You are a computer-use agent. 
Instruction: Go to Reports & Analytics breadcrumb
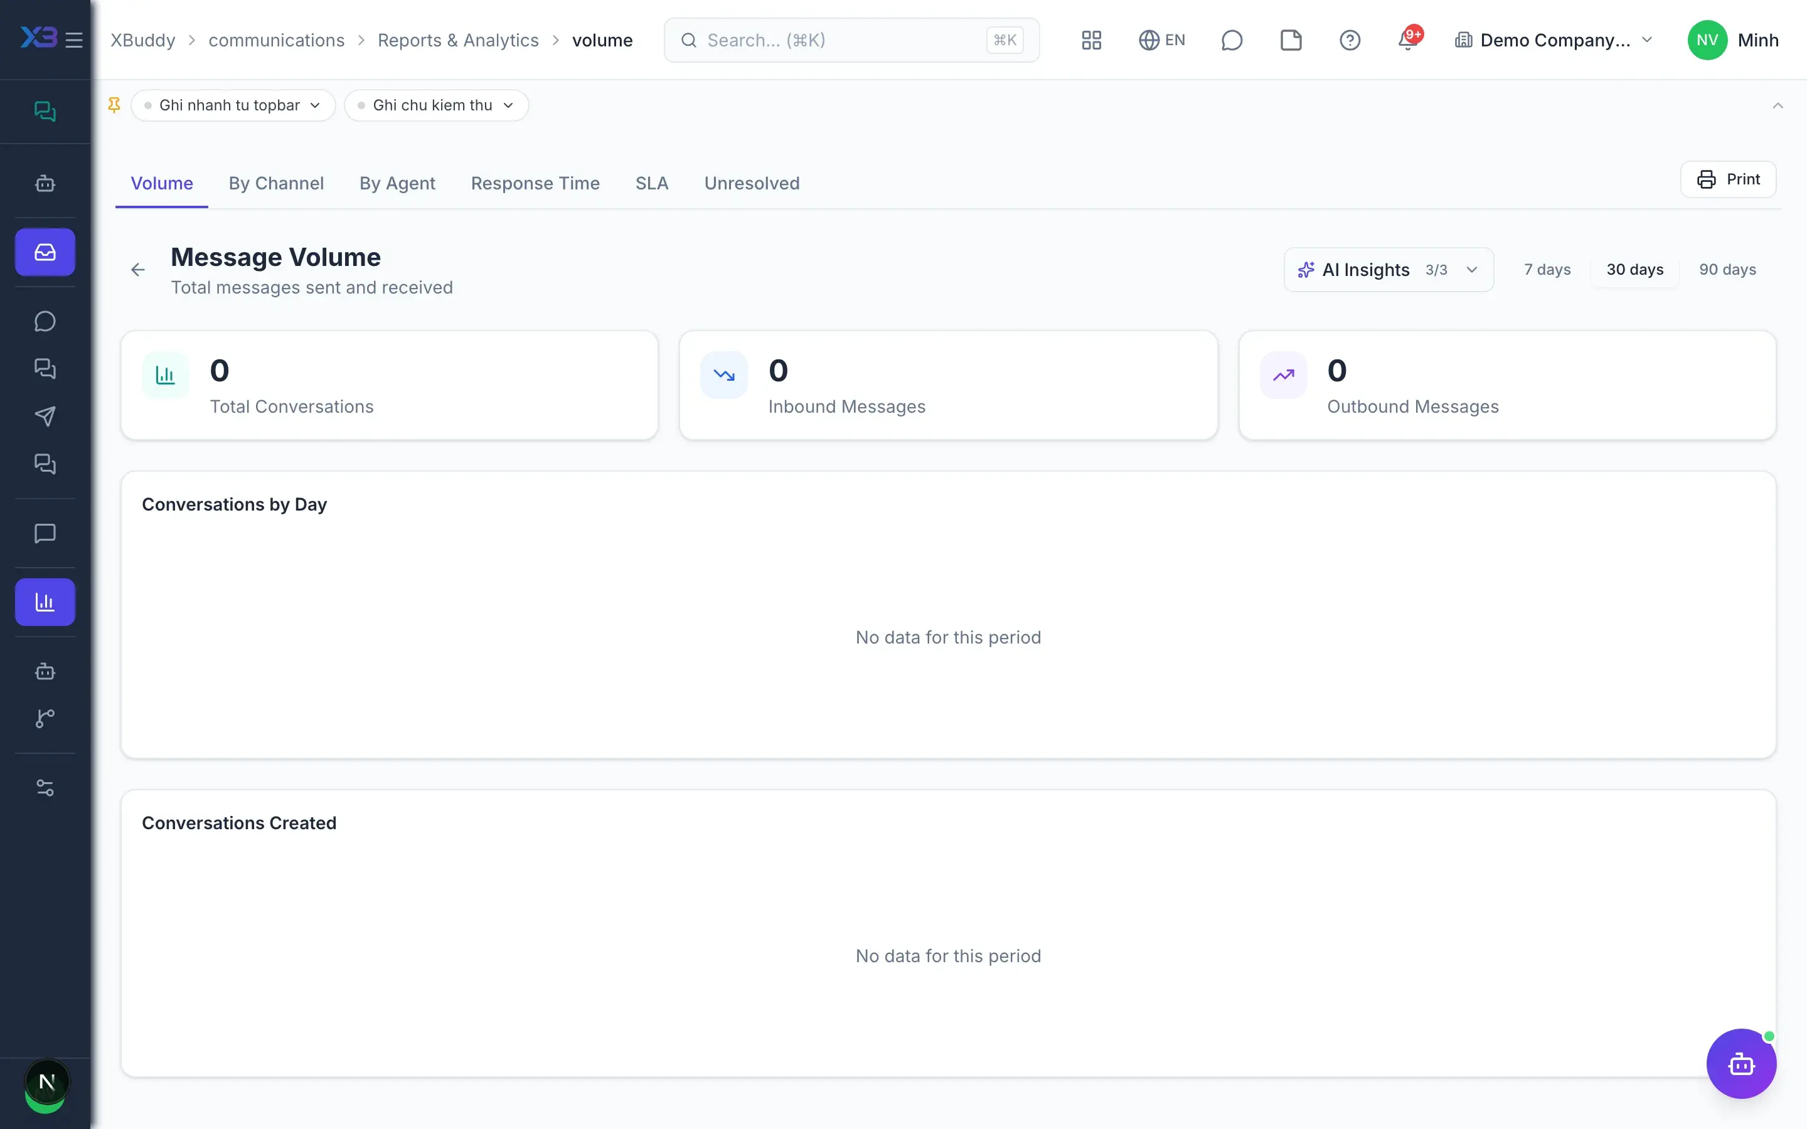pyautogui.click(x=458, y=40)
